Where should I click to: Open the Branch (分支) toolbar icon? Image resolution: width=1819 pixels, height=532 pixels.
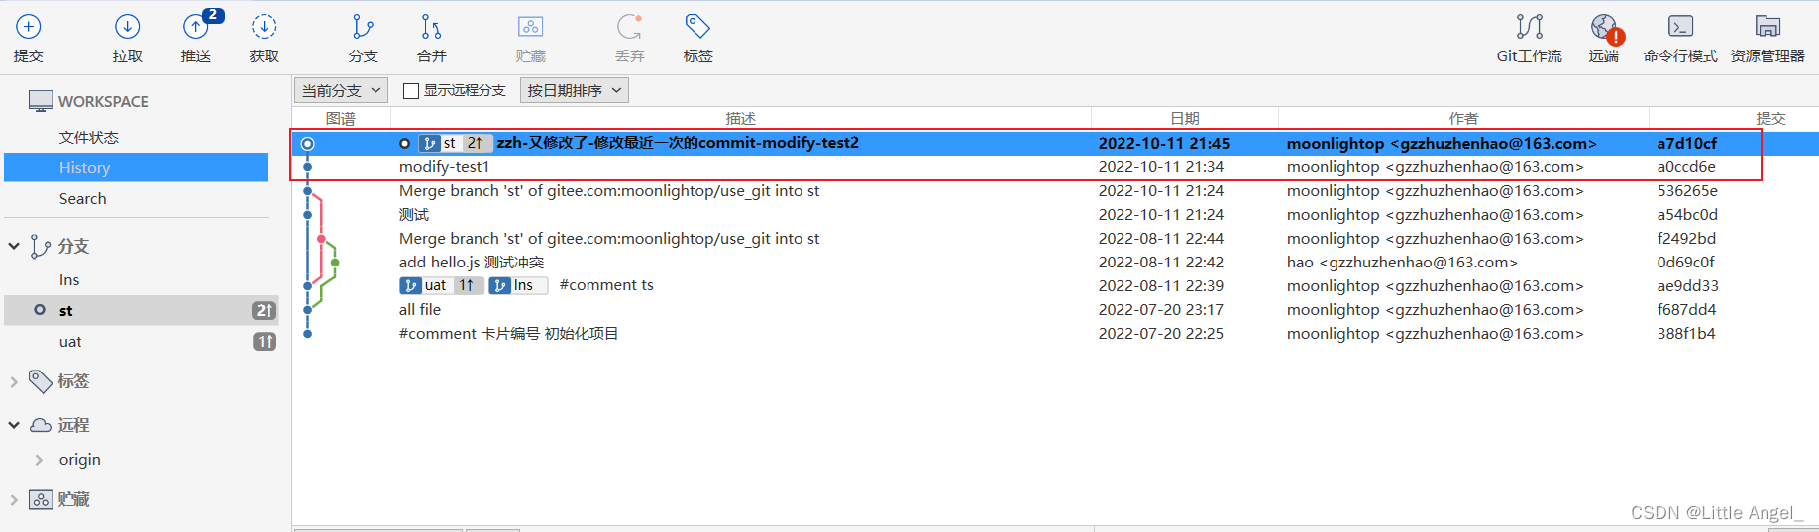click(x=363, y=27)
